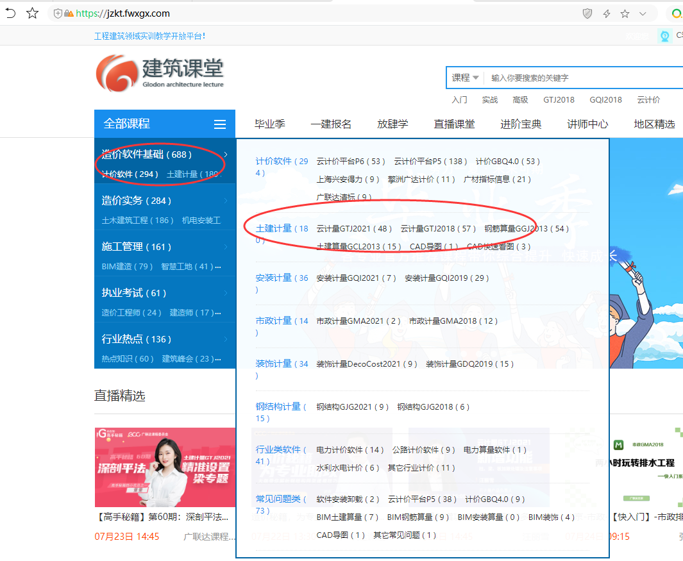The height and width of the screenshot is (561, 683).
Task: Click the 入门 search tag
Action: (x=459, y=100)
